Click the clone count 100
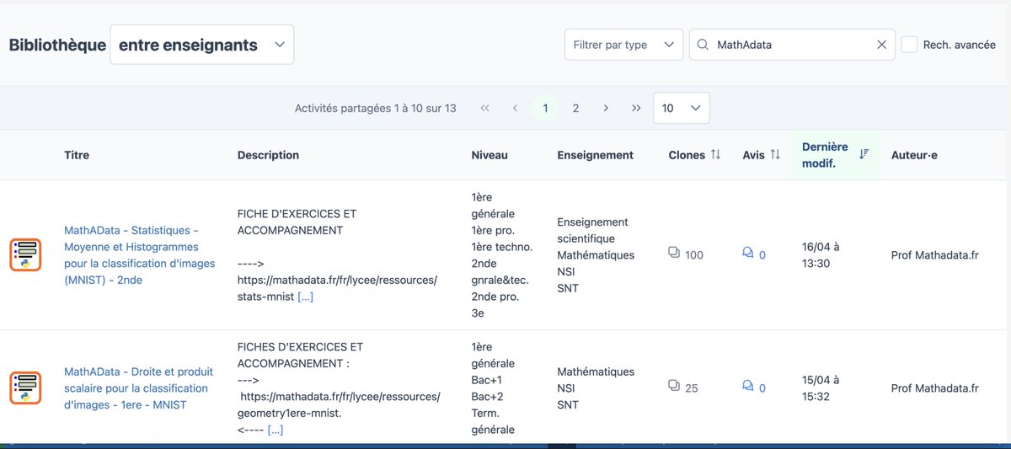 pos(694,254)
